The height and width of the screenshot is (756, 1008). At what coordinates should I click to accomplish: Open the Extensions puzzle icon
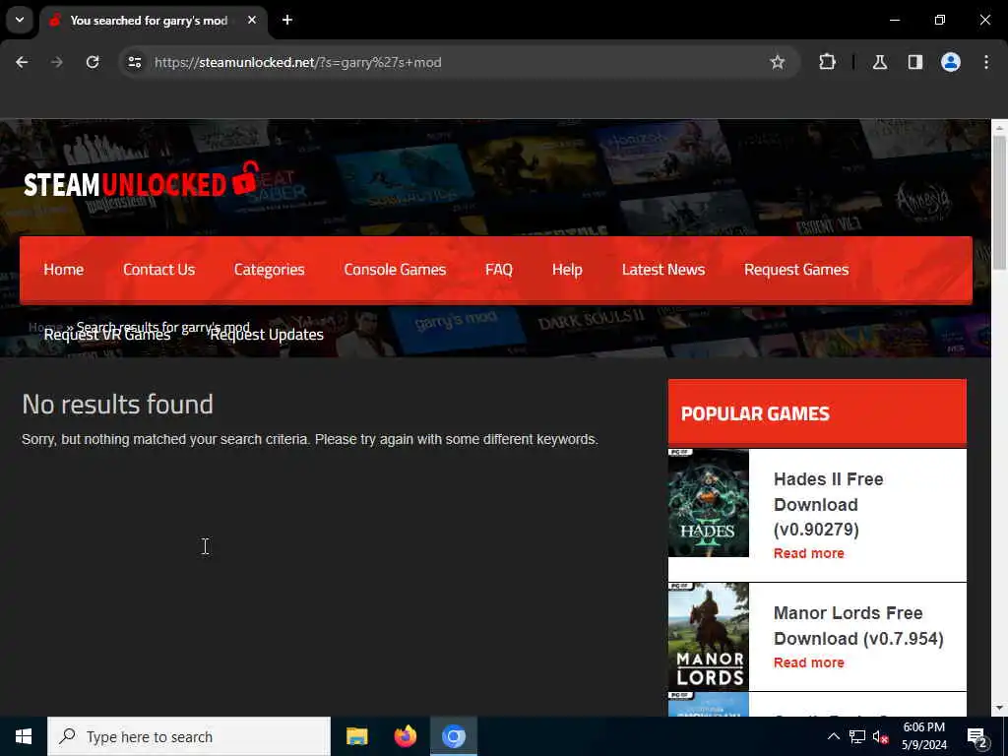pos(827,62)
